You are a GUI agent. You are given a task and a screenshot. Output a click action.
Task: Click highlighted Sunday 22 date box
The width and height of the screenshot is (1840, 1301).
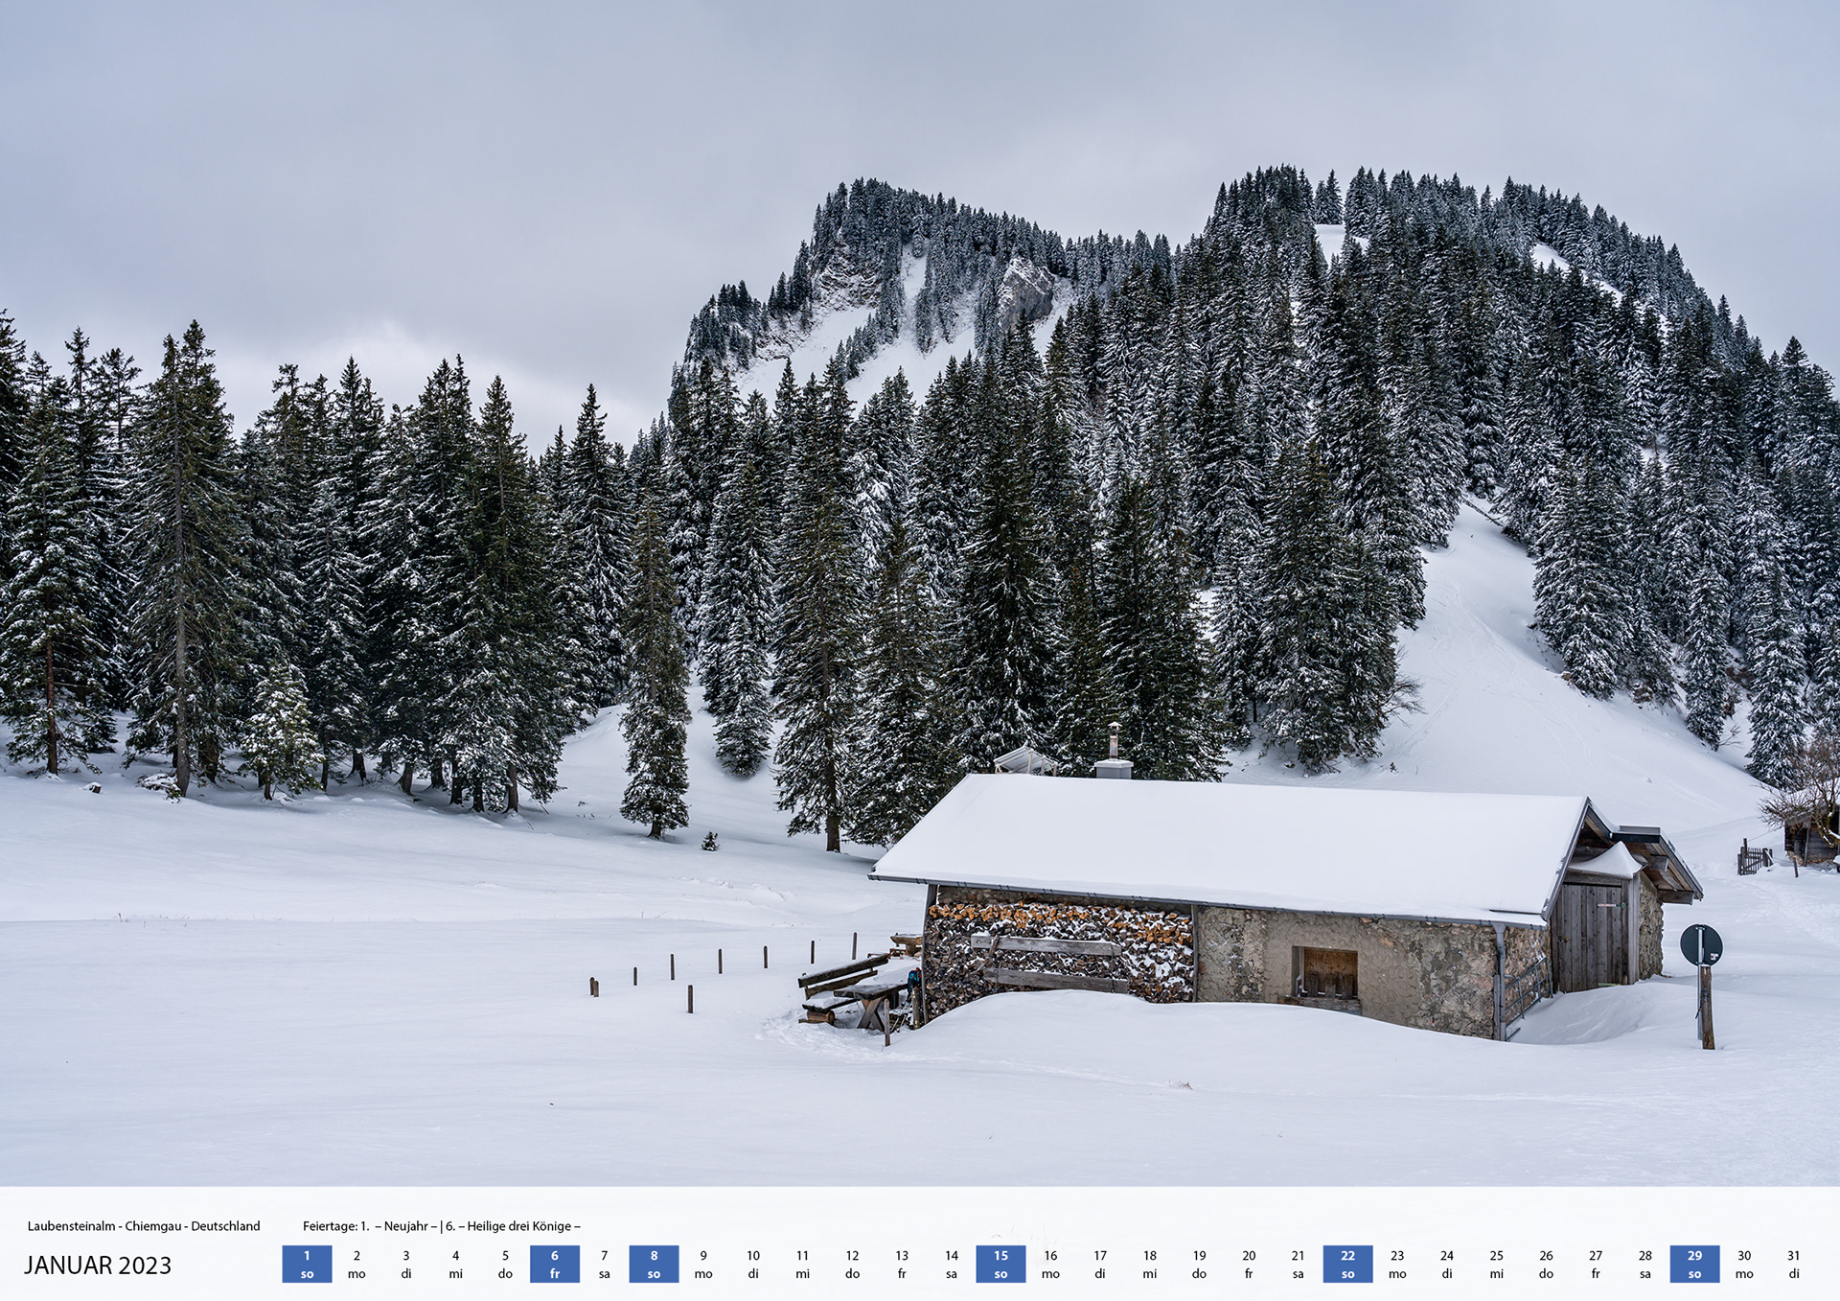point(1347,1264)
